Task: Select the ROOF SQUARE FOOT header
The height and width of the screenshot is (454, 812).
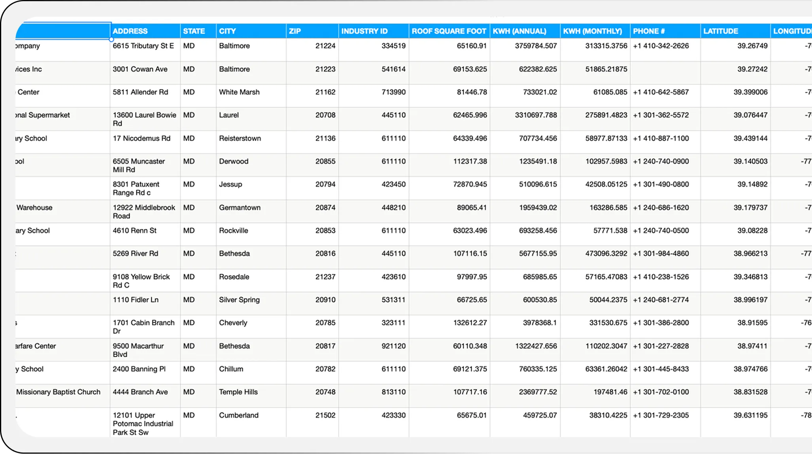Action: coord(449,31)
